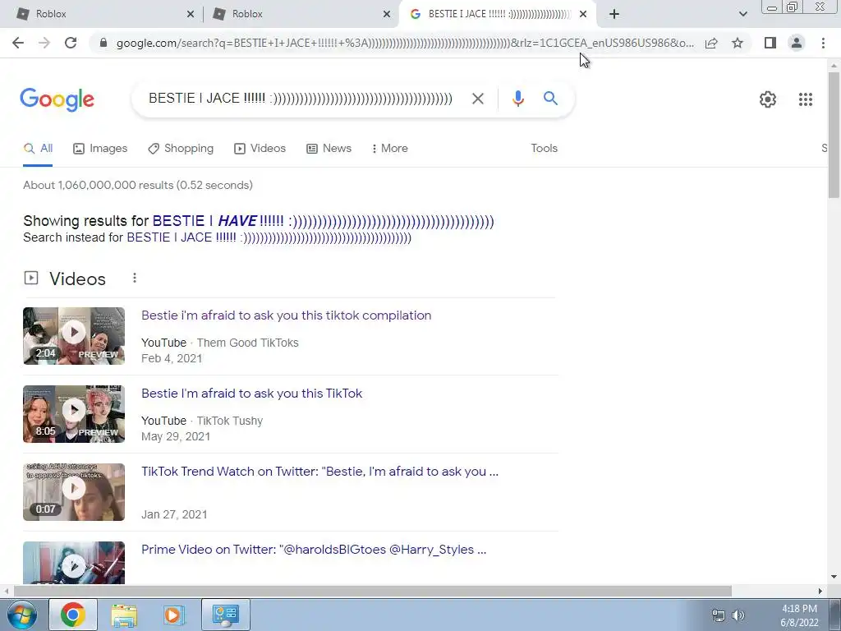Reload the current page
The image size is (841, 631).
pyautogui.click(x=71, y=43)
